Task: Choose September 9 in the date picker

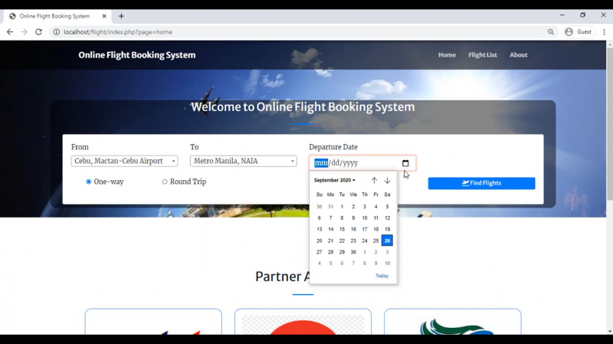Action: pos(353,218)
